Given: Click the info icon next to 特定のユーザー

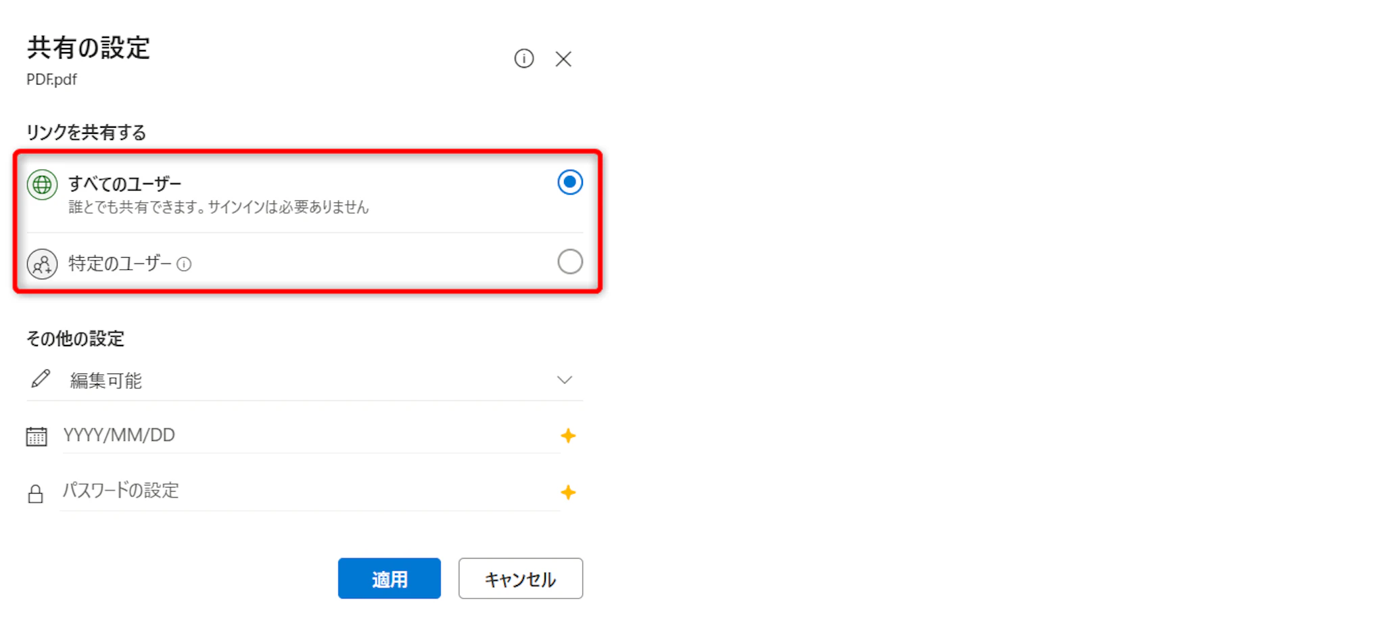Looking at the screenshot, I should point(184,264).
